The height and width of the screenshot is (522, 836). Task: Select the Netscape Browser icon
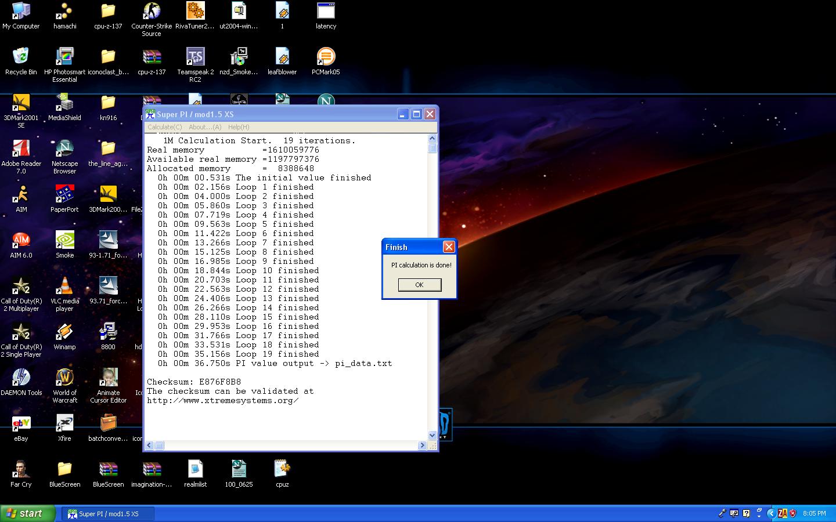click(64, 157)
